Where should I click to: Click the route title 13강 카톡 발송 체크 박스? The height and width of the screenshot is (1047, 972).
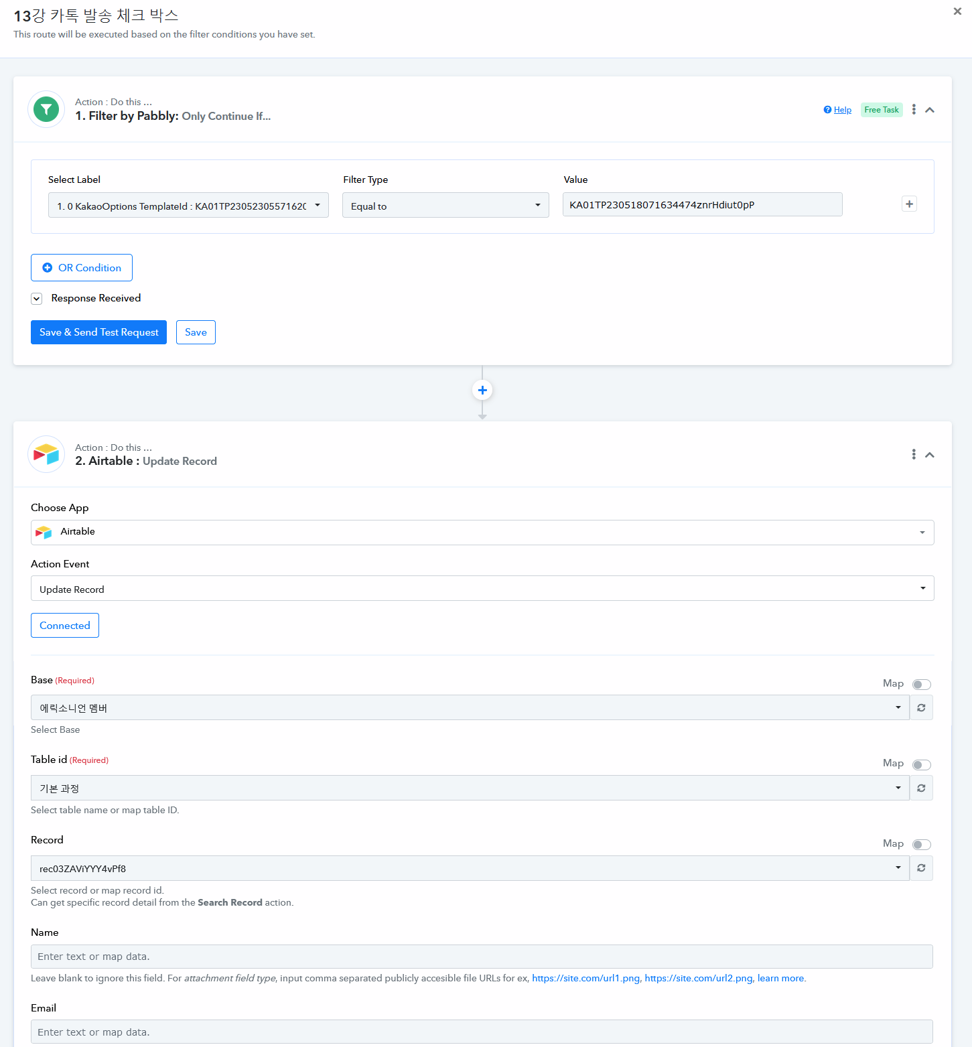[96, 15]
